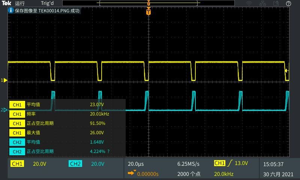Screen dimensions: 300x180
Task: Click the 13.0V trigger level value
Action: (x=241, y=163)
